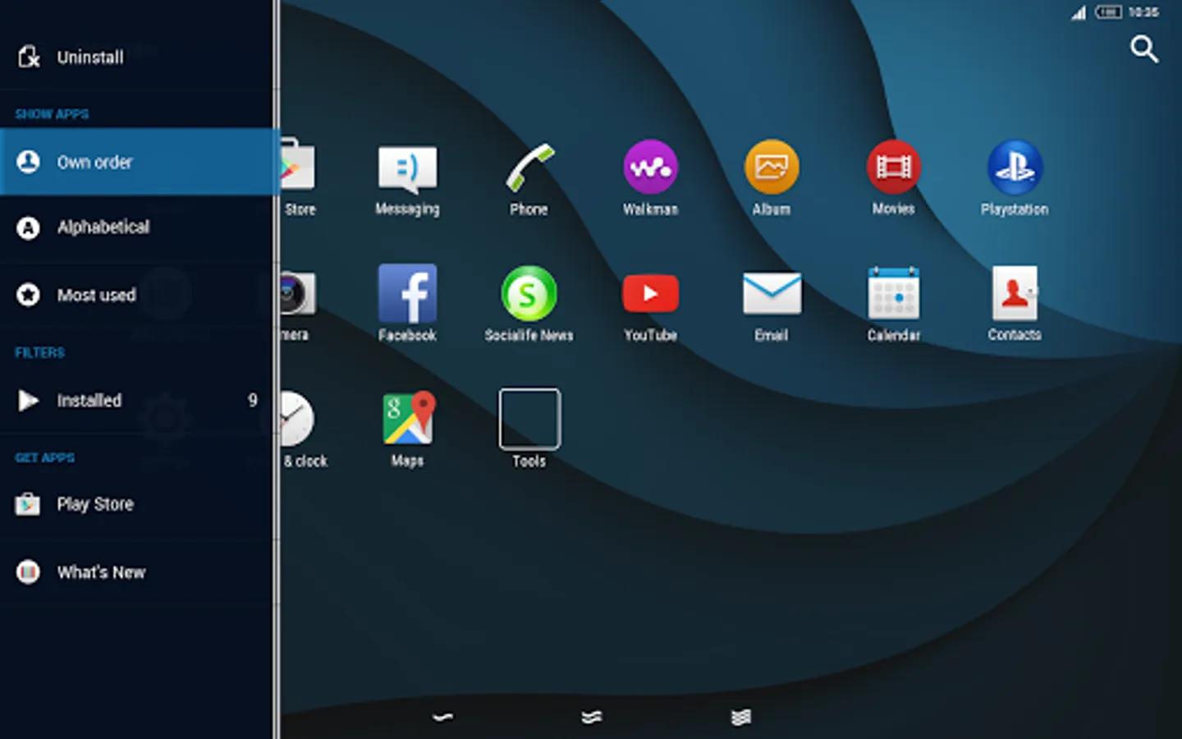Tap the clock in the status bar
The image size is (1182, 739).
(1143, 12)
